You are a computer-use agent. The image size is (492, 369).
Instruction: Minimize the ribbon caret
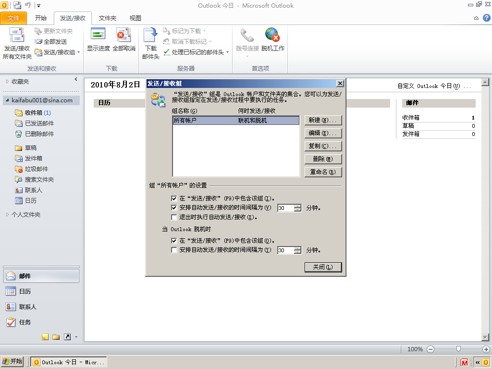(x=476, y=18)
